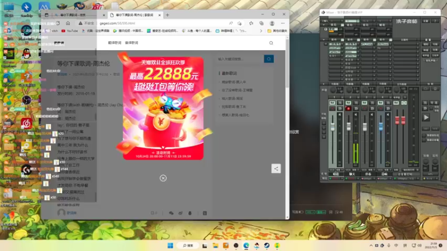447x251 pixels.
Task: Share via WeChat icon below the lyrics
Action: (x=172, y=213)
